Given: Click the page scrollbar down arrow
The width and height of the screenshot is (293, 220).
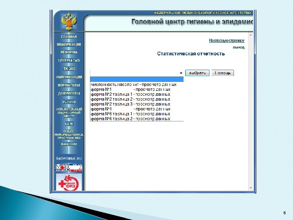Looking at the screenshot, I should (251, 188).
